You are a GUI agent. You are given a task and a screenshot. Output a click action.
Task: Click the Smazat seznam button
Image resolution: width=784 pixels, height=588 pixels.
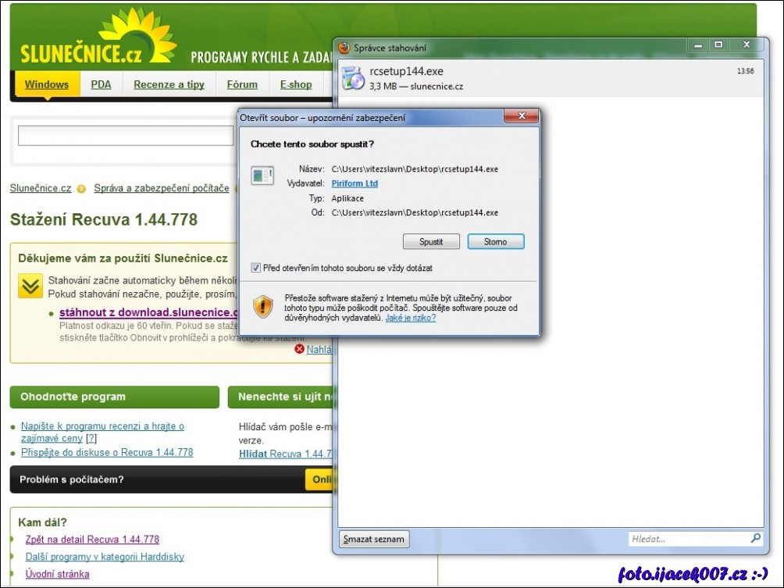click(x=374, y=539)
